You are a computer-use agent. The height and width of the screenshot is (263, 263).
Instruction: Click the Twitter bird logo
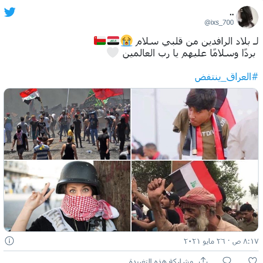coord(9,12)
